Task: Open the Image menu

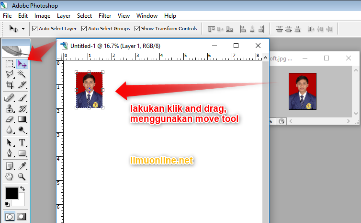Action: click(x=43, y=16)
